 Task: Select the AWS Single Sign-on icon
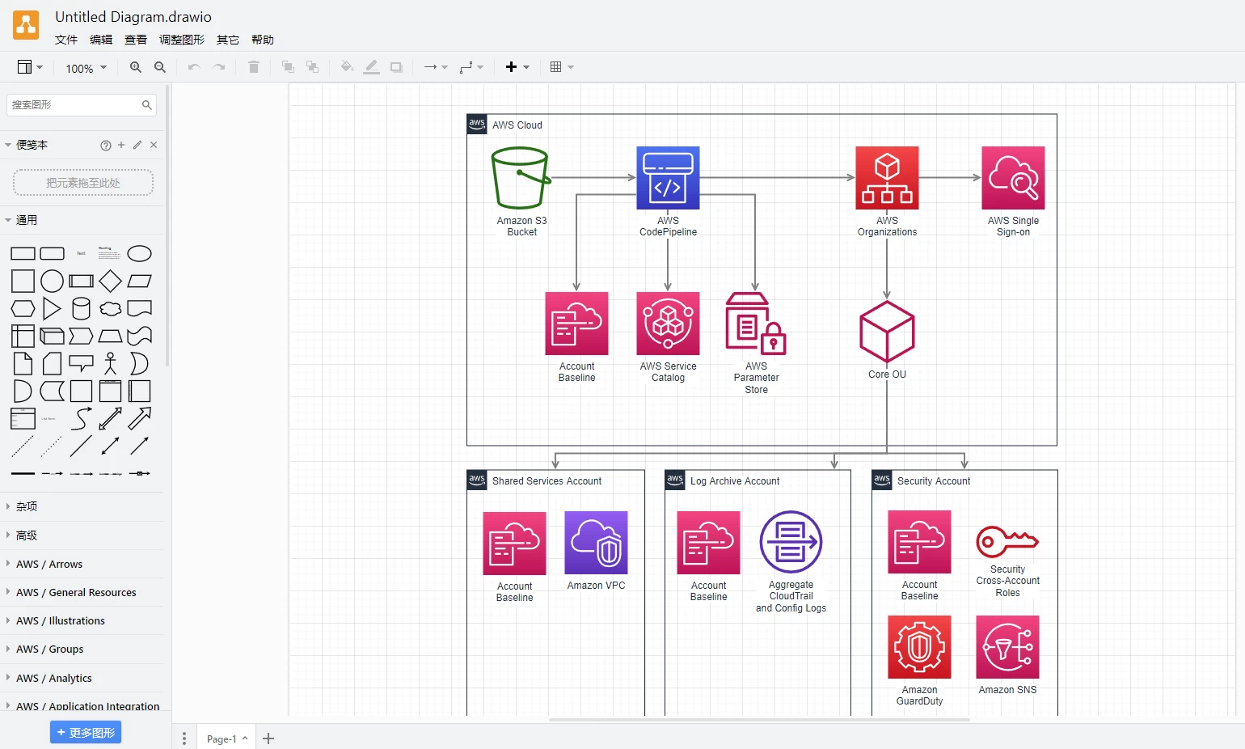pos(1013,178)
